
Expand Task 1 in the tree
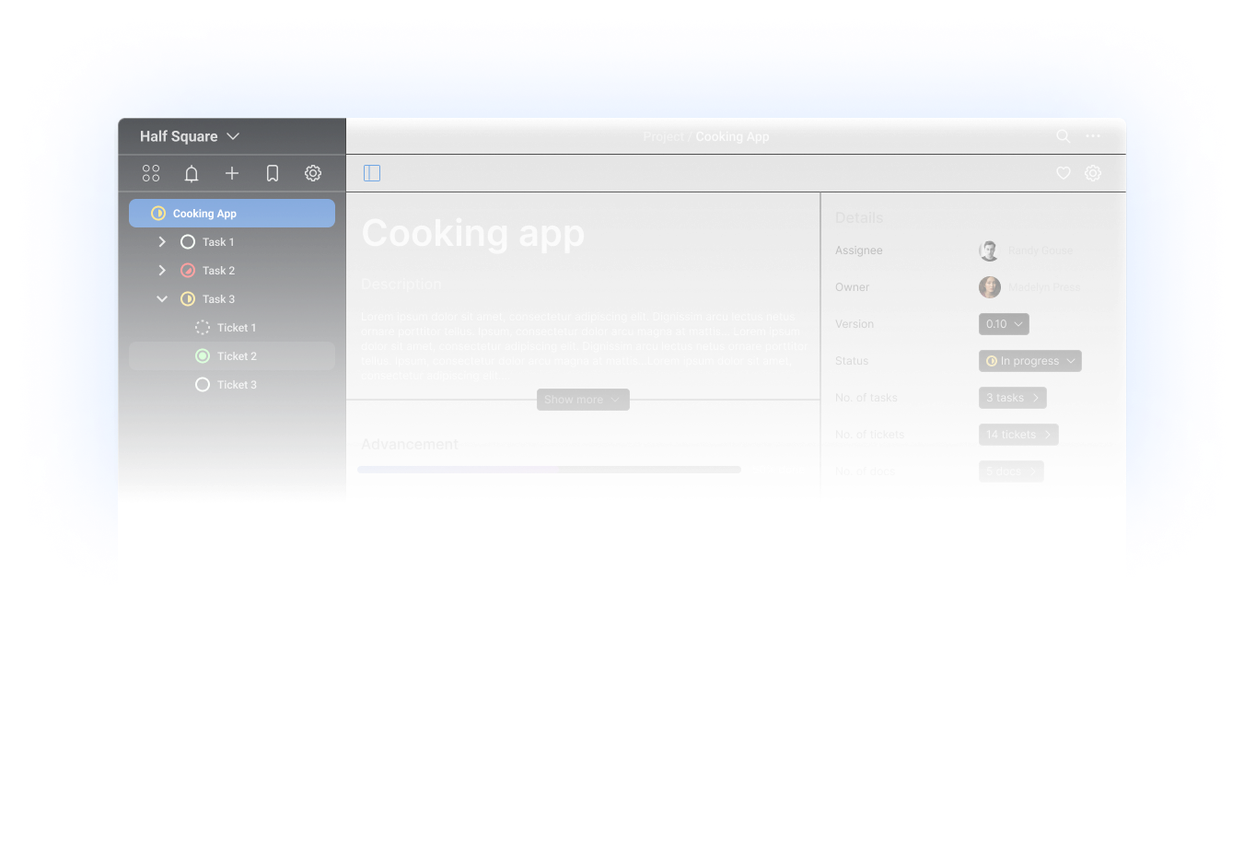[162, 242]
